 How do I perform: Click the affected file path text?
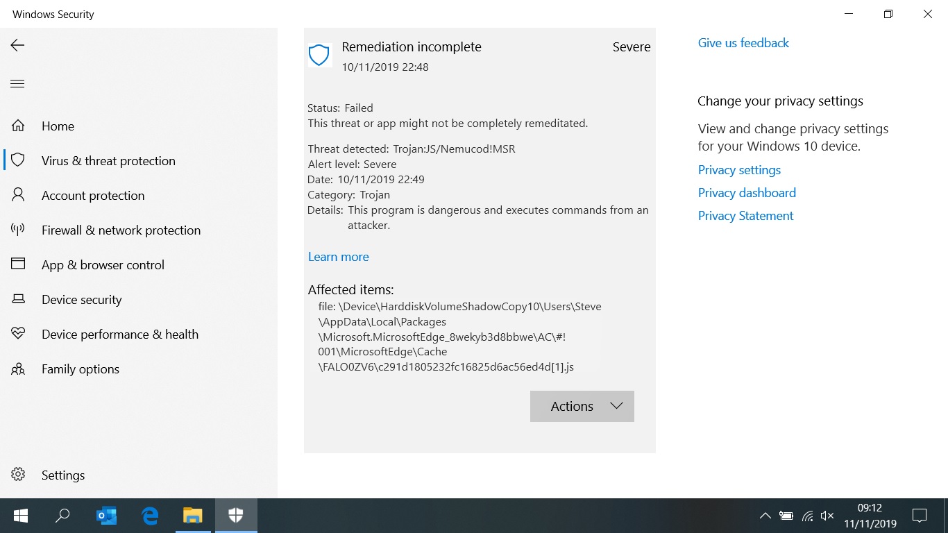(x=459, y=336)
